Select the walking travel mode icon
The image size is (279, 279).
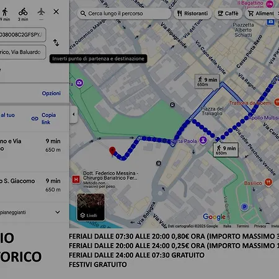(5, 12)
